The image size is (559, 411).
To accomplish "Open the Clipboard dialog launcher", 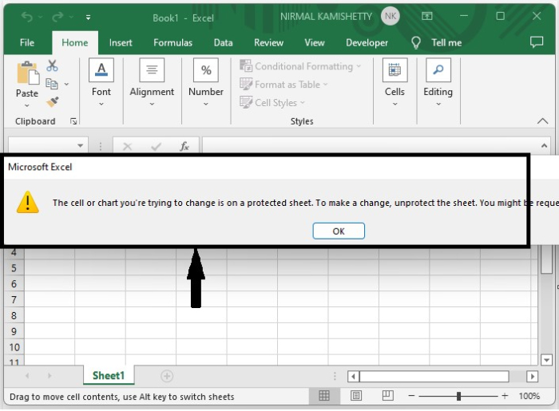I will pos(73,121).
